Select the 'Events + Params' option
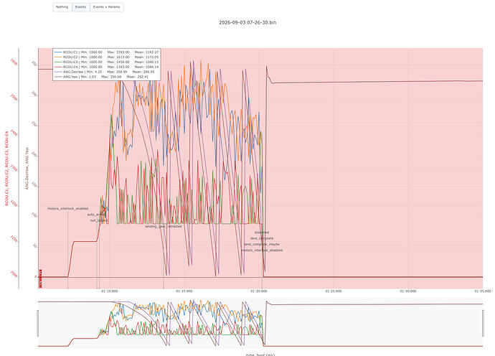The width and height of the screenshot is (495, 356). 107,7
